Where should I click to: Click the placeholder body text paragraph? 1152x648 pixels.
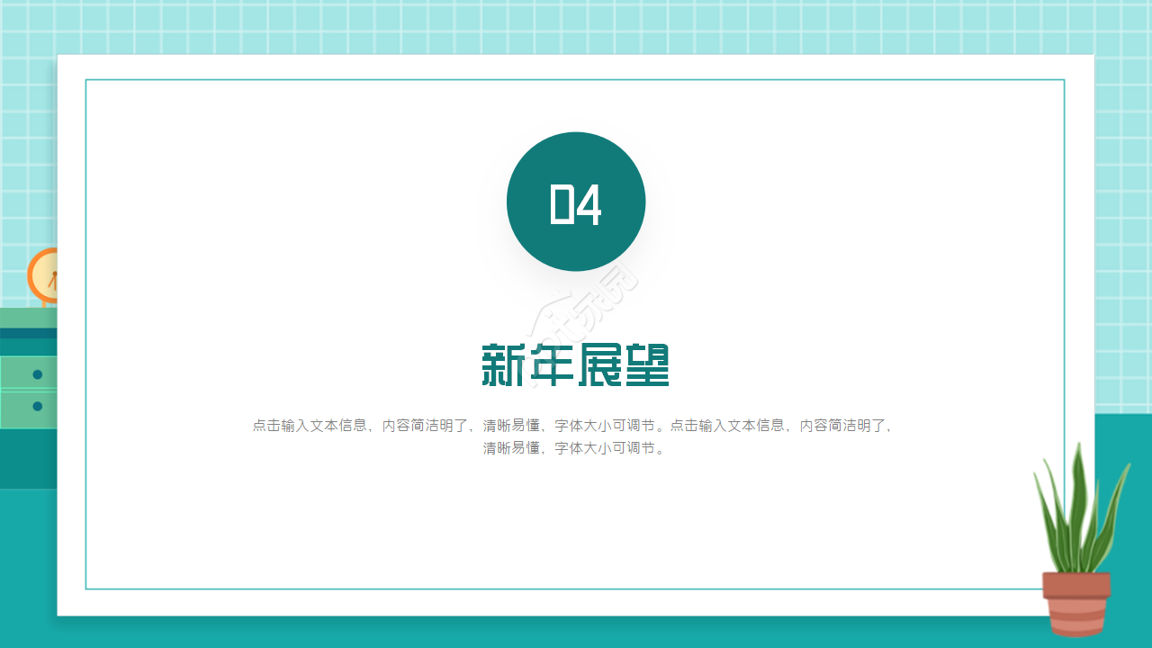(576, 436)
